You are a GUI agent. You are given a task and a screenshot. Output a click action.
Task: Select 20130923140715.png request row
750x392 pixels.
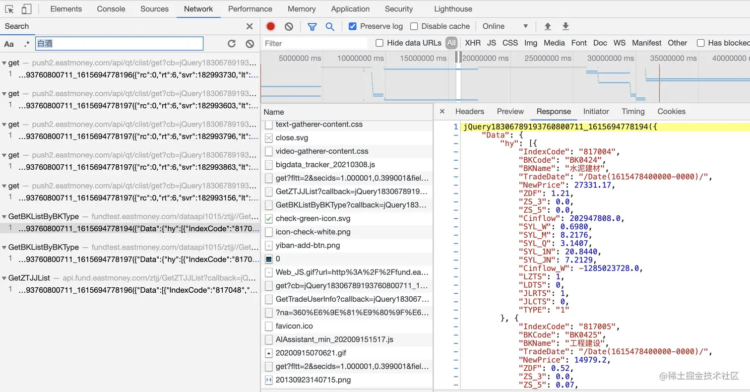[x=347, y=380]
